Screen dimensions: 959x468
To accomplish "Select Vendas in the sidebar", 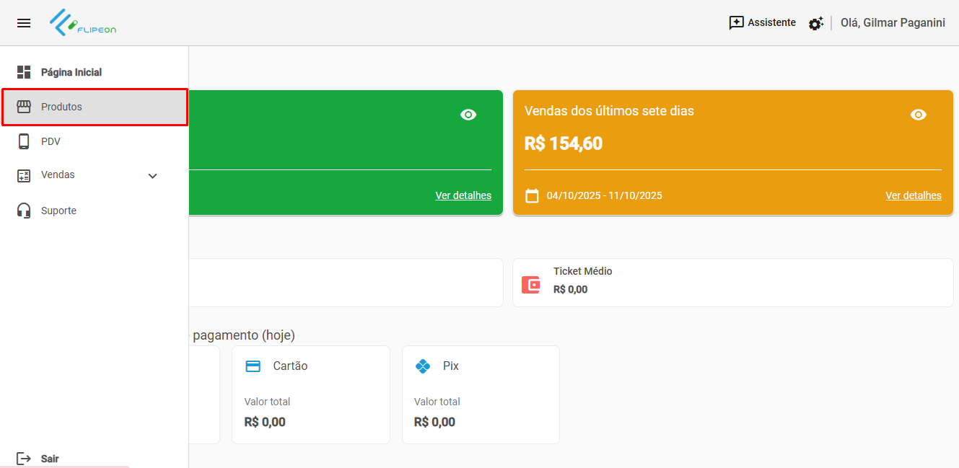I will (58, 175).
